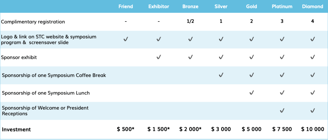Select the Exhibitor column header
Screen dimensions: 328x140
click(159, 7)
